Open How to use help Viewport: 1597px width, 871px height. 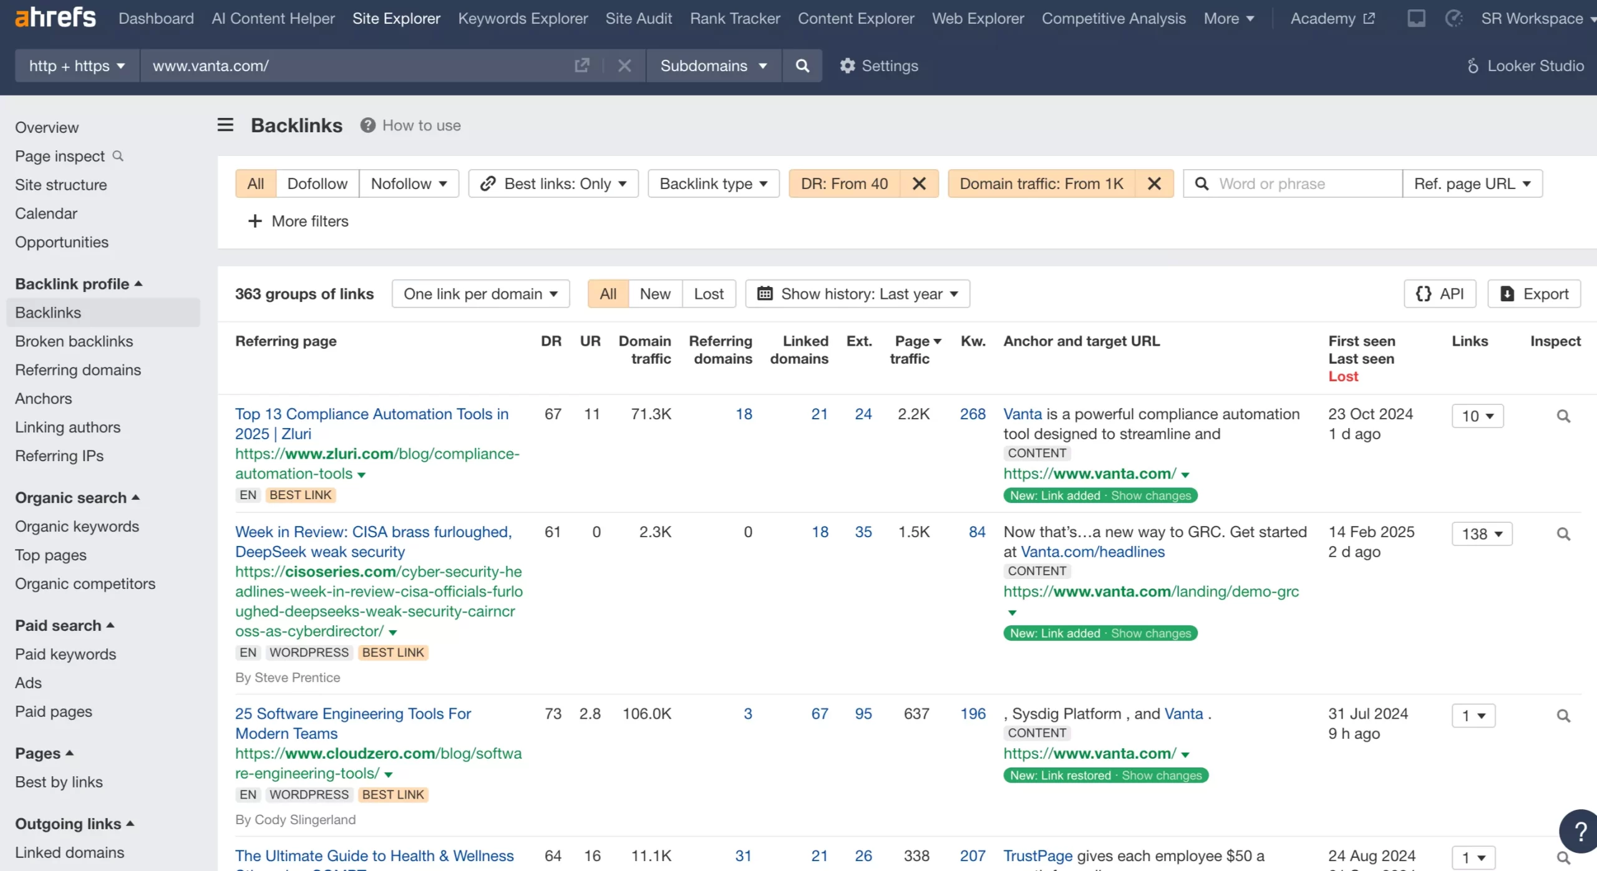tap(410, 125)
